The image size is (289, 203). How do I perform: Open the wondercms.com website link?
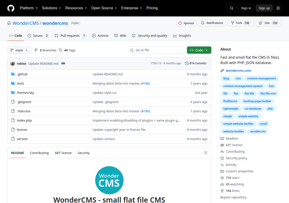tap(238, 70)
